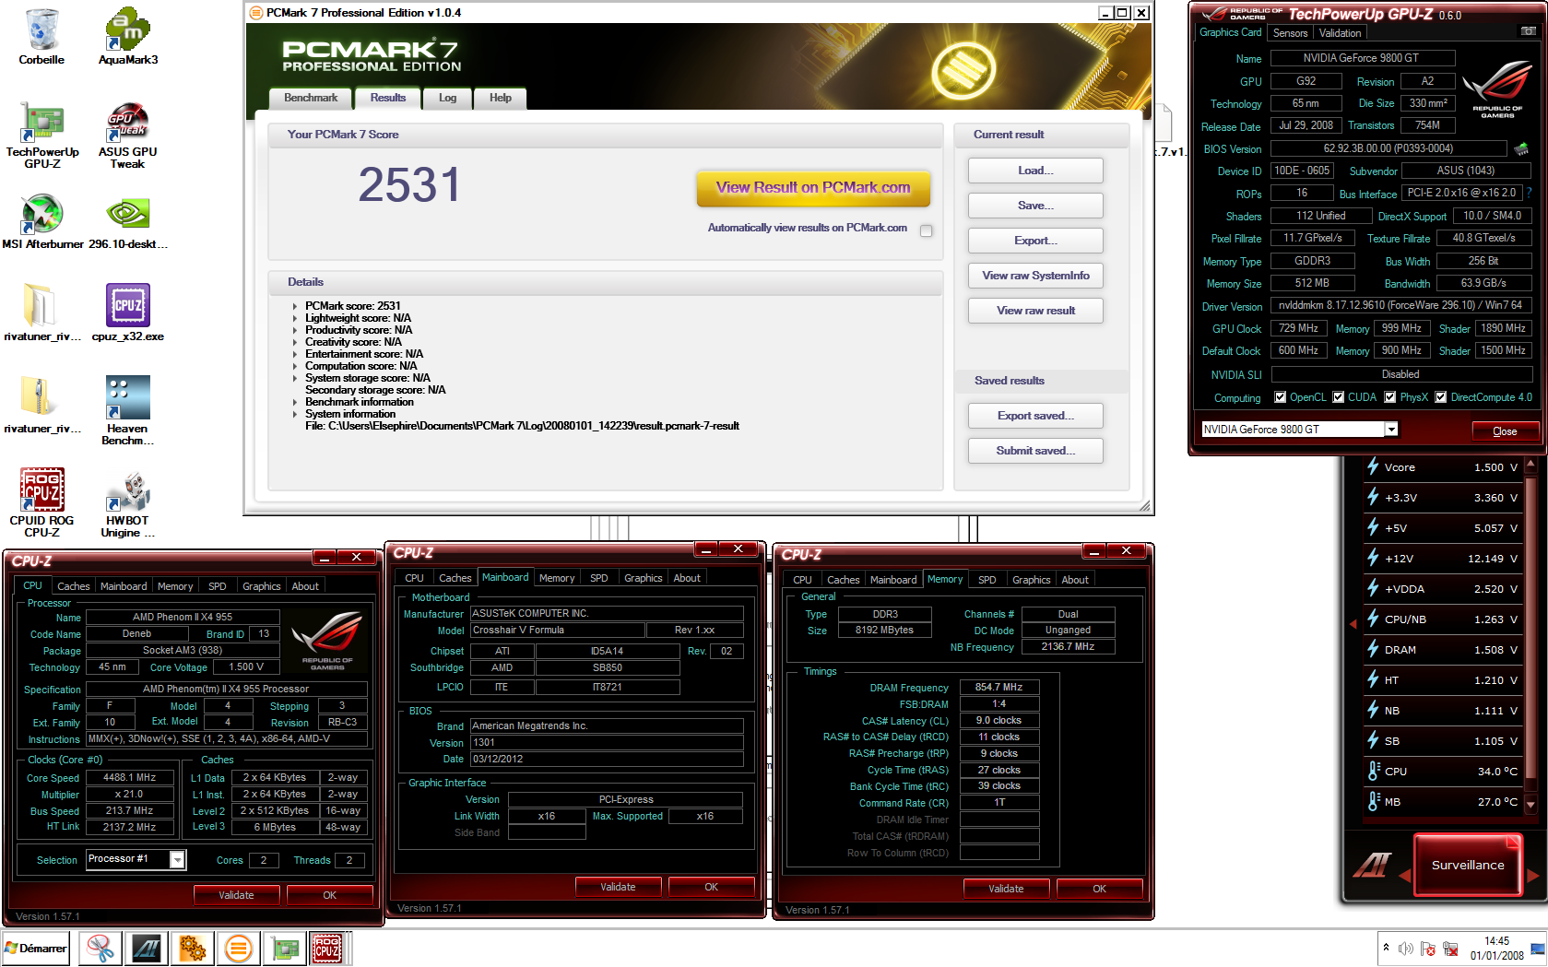Screen dimensions: 1548x967
Task: Expand the System information row
Action: point(295,414)
